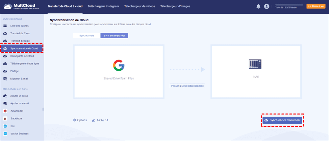Go to Sauvegarde de Cloud
The image size is (329, 141).
22,56
